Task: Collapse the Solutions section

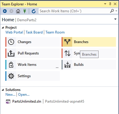Action: tap(3, 90)
